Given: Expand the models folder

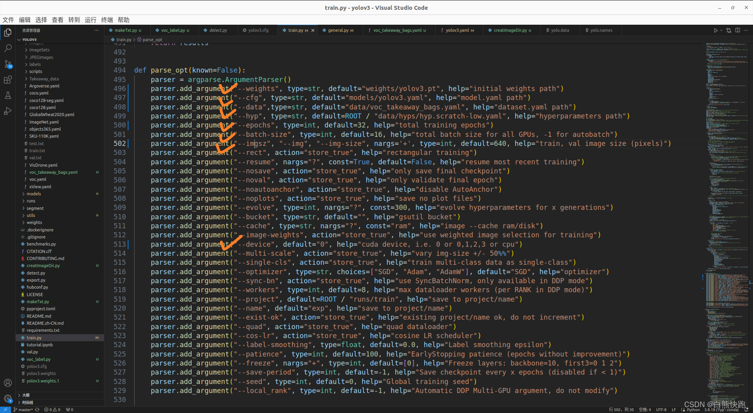Looking at the screenshot, I should [60, 194].
